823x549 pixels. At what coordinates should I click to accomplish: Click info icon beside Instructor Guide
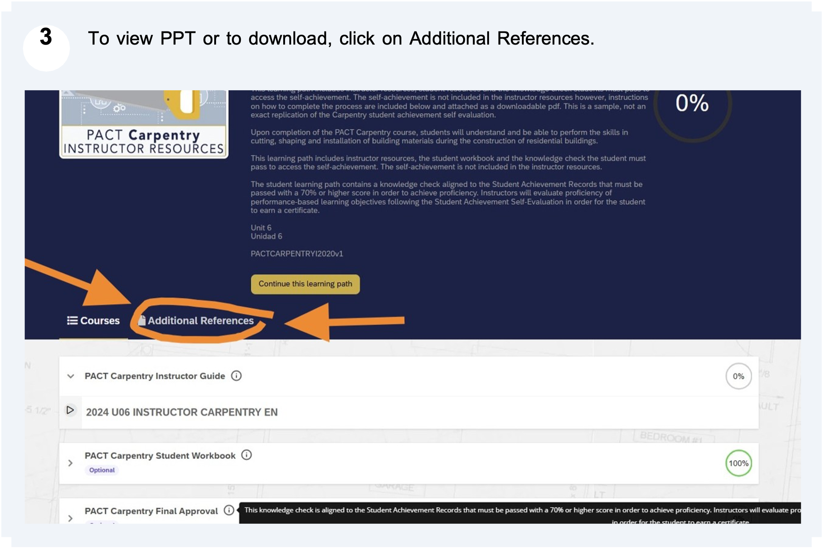236,376
